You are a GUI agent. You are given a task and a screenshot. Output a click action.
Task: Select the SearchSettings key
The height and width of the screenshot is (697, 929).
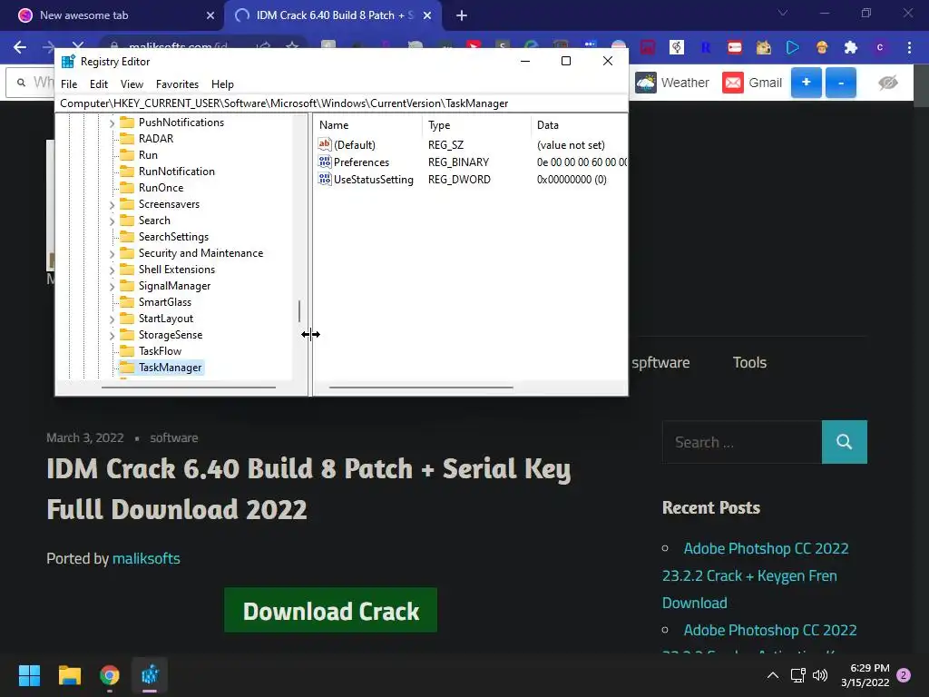pyautogui.click(x=173, y=237)
